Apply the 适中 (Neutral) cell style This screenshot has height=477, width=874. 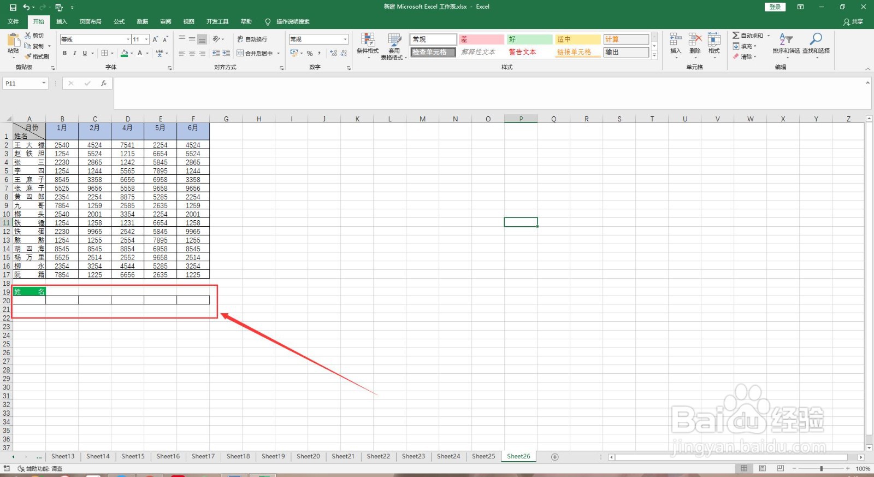coord(578,39)
